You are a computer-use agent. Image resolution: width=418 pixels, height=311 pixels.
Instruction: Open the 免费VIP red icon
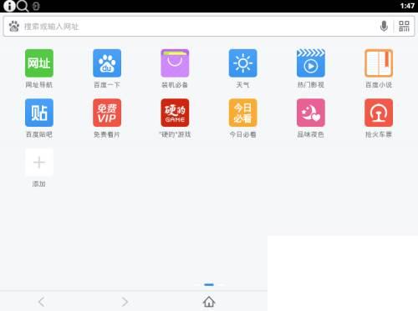107,113
